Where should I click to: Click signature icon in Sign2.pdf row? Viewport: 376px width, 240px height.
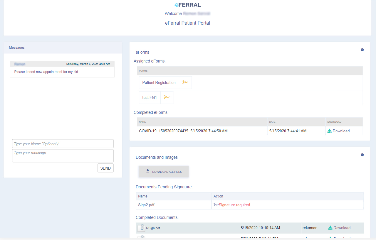point(216,205)
